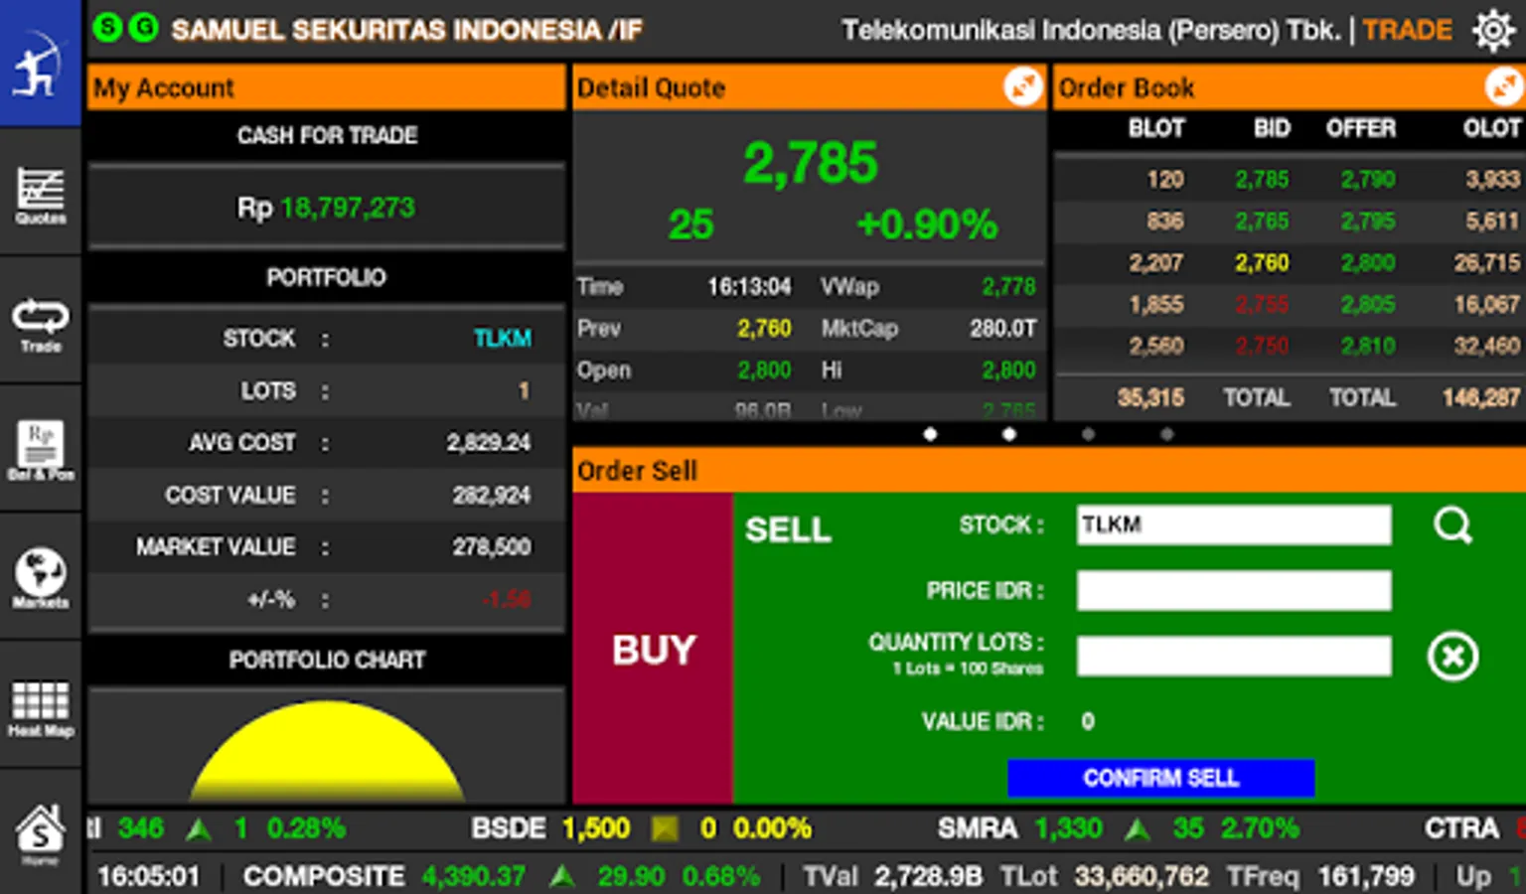Select offer price 2,805 in order book

1368,305
